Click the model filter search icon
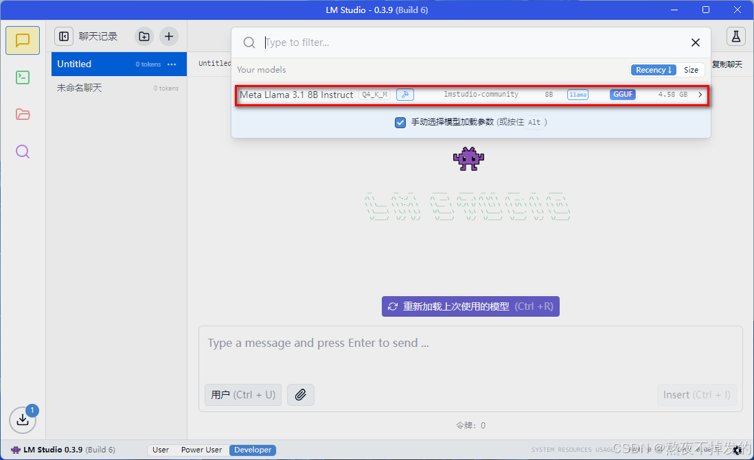Screen dimensions: 754x460 coord(249,43)
